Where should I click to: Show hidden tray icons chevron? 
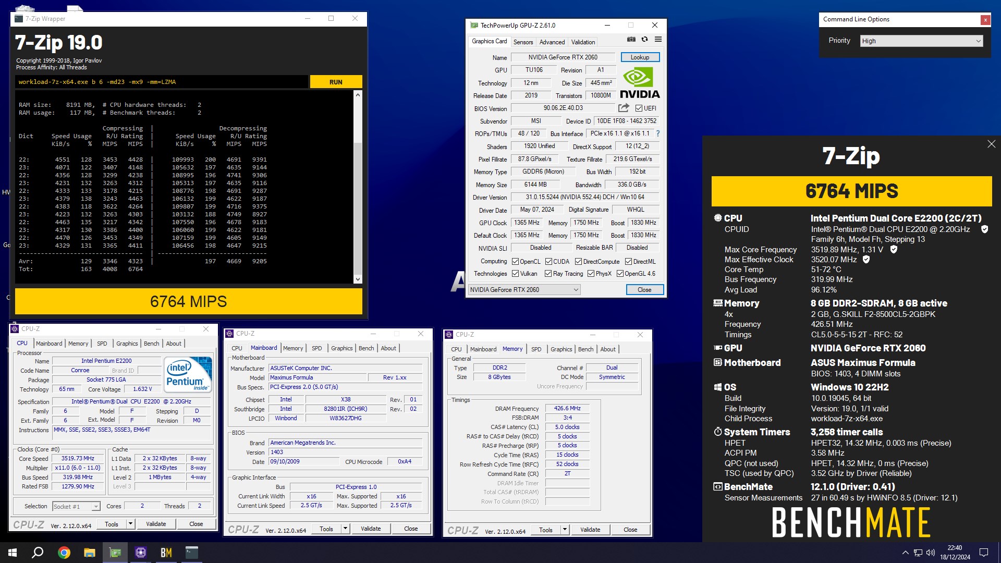pyautogui.click(x=905, y=553)
